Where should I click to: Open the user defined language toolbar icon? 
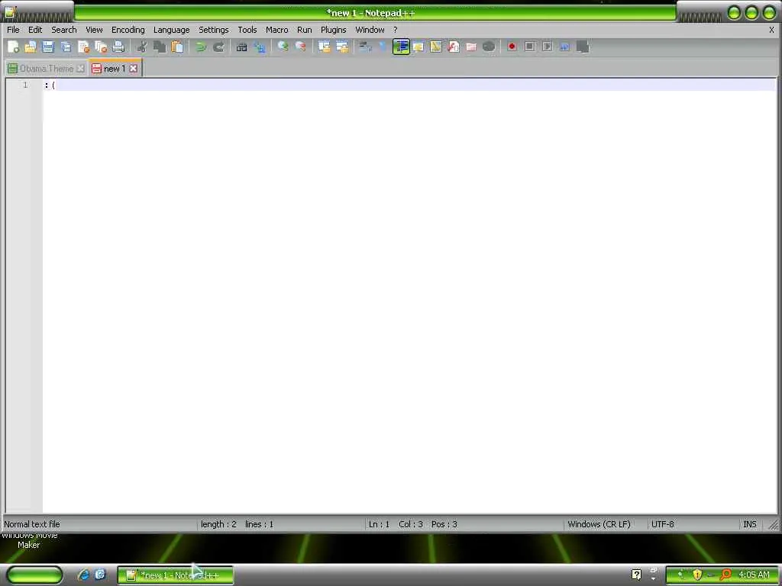click(x=418, y=47)
